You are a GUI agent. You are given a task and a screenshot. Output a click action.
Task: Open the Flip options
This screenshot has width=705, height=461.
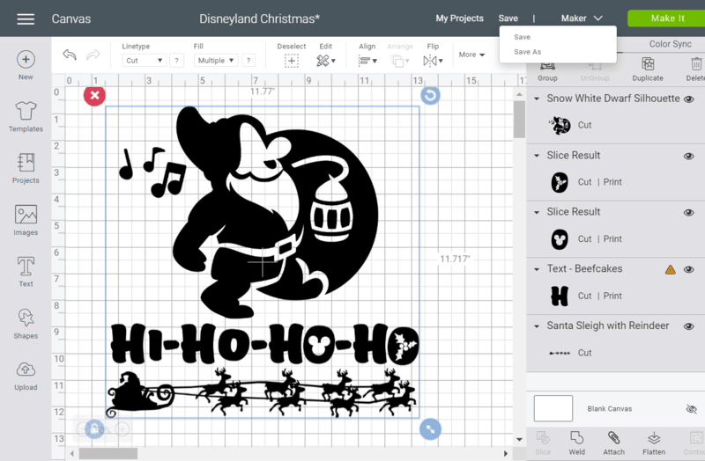pos(433,61)
